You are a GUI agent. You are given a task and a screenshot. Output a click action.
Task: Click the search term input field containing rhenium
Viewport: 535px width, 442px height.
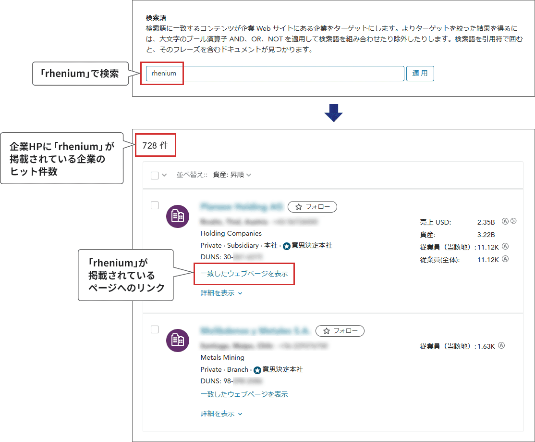click(x=275, y=74)
